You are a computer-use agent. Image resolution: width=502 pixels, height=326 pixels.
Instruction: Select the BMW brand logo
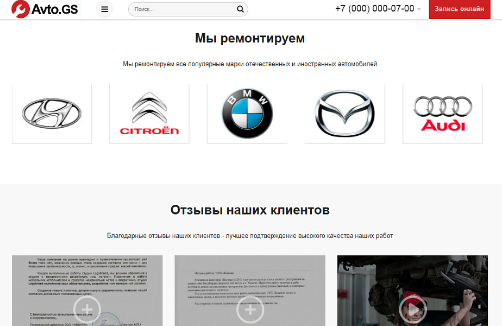(x=247, y=112)
